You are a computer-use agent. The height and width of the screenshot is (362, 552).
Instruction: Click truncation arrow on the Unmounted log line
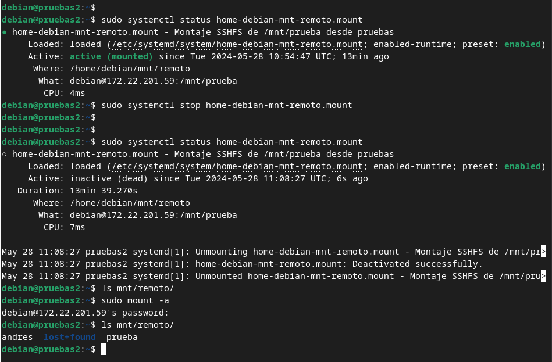tap(543, 276)
